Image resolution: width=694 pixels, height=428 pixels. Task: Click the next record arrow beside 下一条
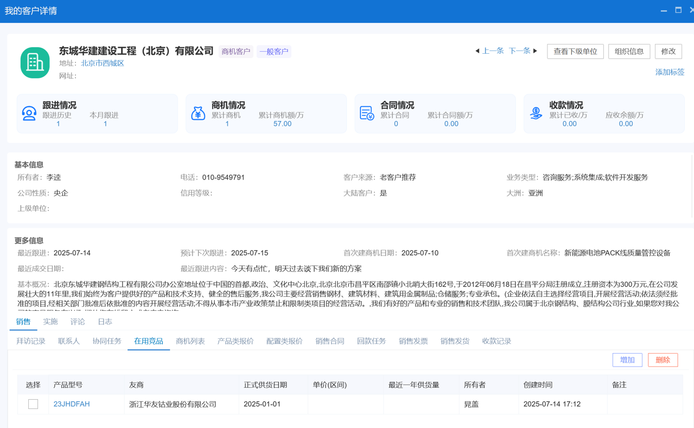click(x=535, y=51)
